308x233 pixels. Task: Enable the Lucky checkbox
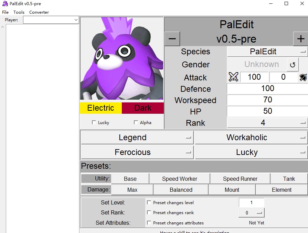click(94, 122)
